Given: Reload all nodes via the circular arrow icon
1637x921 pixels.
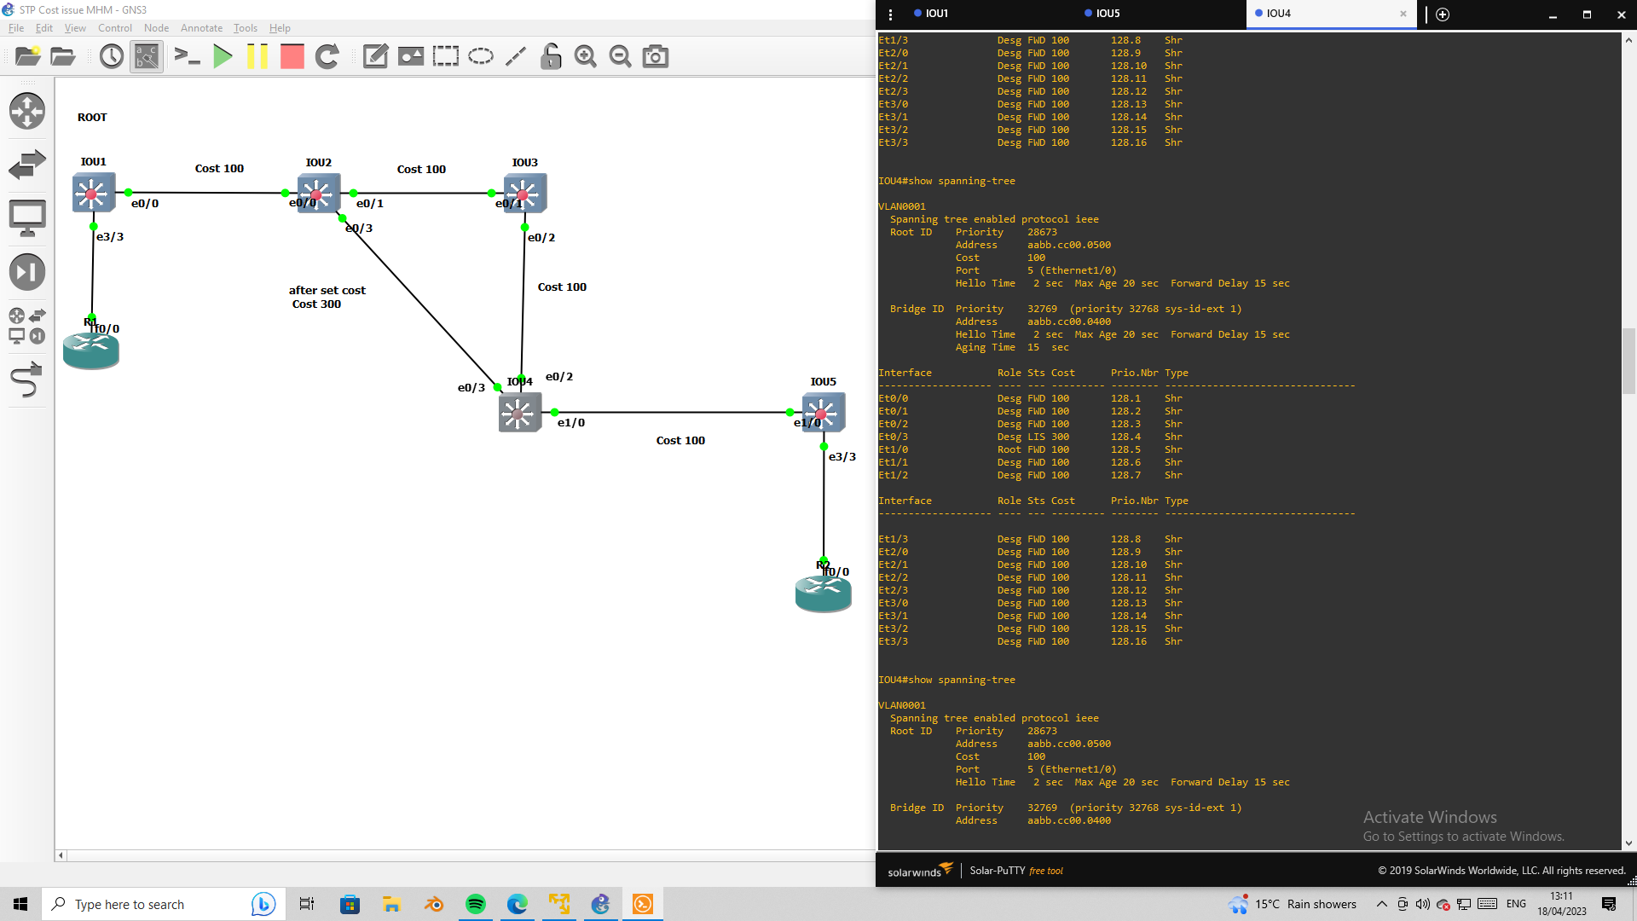Looking at the screenshot, I should (x=327, y=56).
